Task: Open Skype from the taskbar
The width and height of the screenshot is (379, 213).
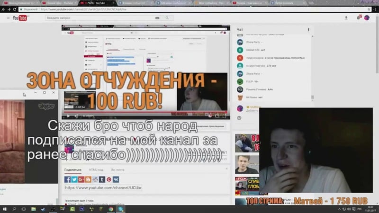Action: (x=121, y=209)
